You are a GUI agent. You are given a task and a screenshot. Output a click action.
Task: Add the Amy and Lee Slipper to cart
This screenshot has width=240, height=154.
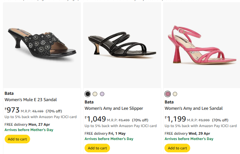pyautogui.click(x=97, y=148)
